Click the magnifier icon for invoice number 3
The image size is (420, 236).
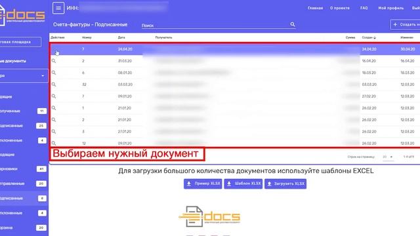click(54, 132)
